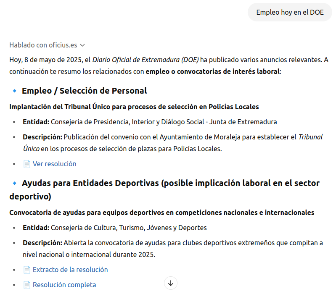Click 'Consejería de Cultura, Turismo, Jóvenes y Deportes' text

point(129,228)
